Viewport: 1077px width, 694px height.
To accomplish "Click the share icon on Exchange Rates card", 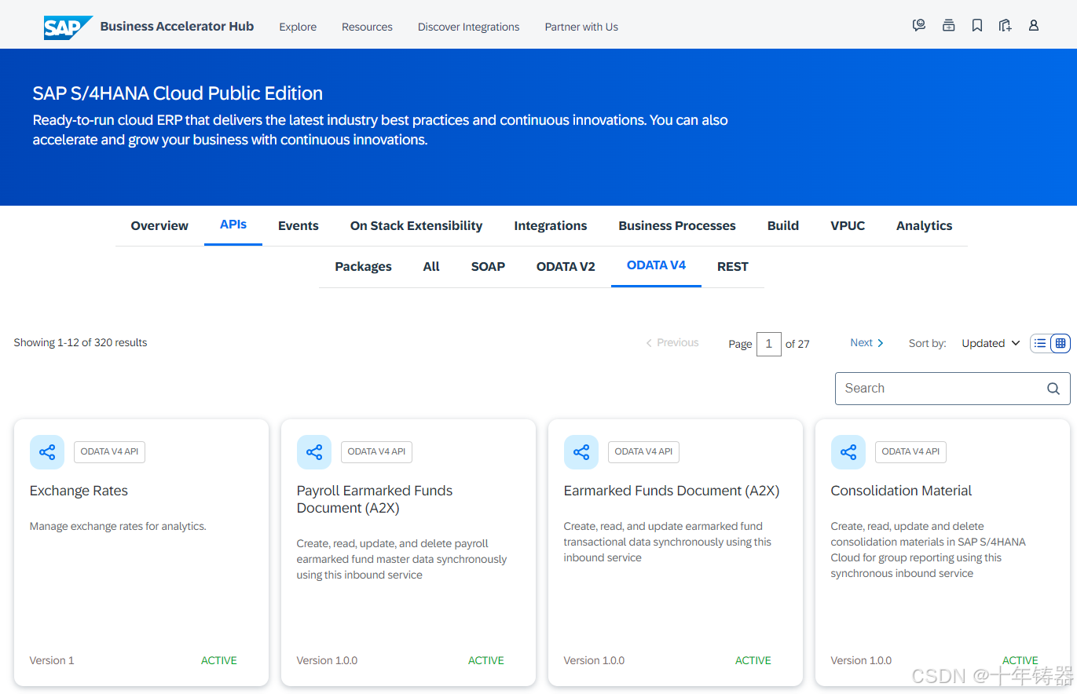I will pos(47,452).
